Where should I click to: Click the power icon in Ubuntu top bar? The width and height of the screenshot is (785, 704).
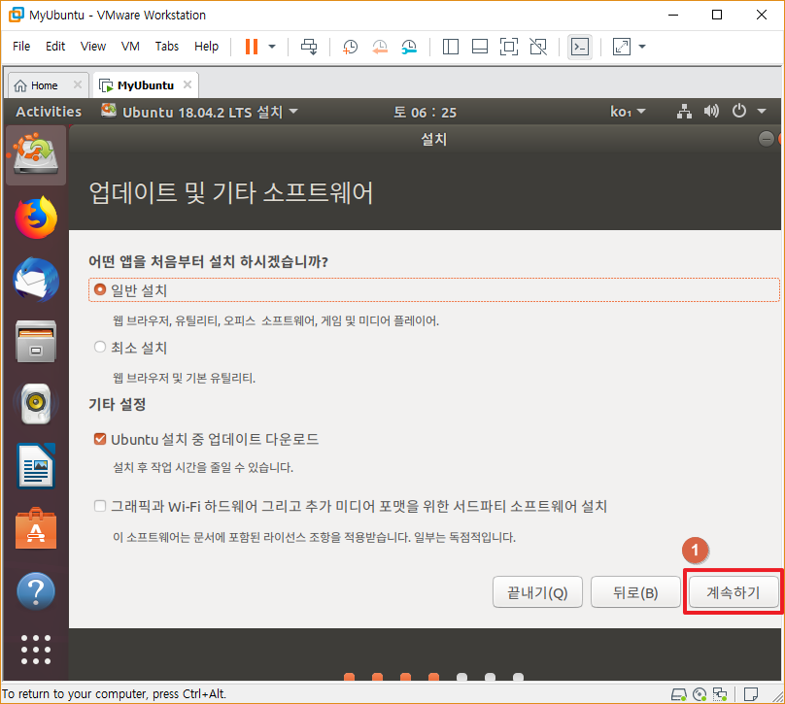(739, 111)
